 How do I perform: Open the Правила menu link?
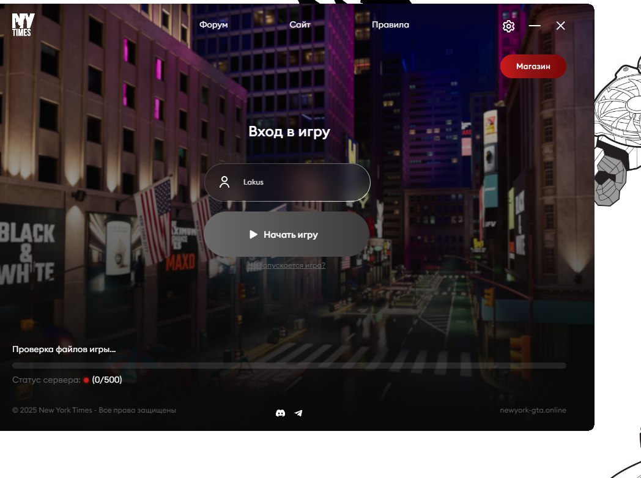click(390, 25)
